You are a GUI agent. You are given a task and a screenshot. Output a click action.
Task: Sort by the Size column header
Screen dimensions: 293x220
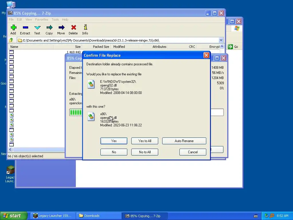tap(68, 47)
